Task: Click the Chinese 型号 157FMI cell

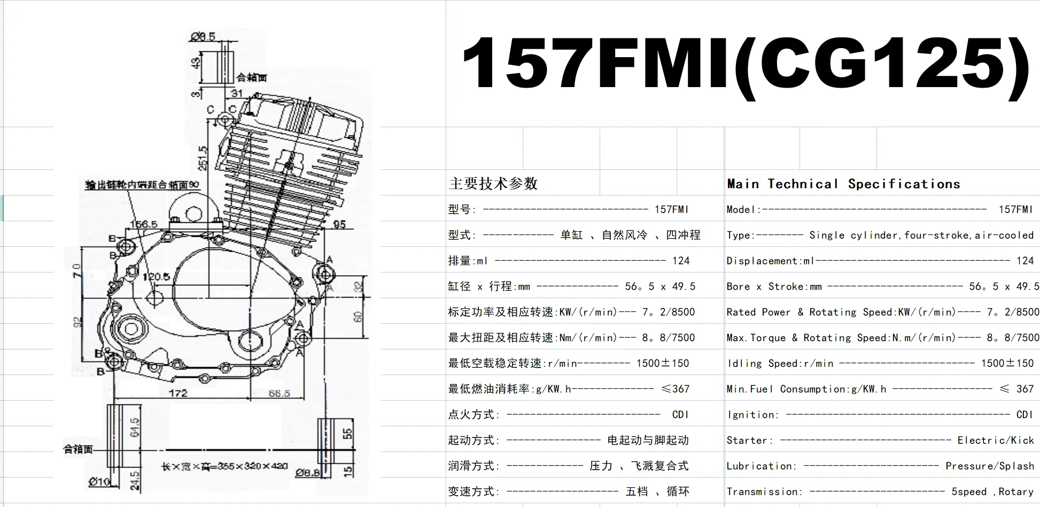Action: 585,208
